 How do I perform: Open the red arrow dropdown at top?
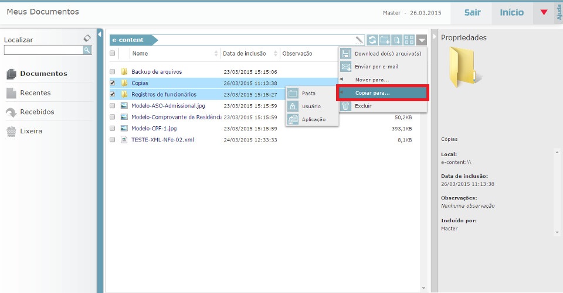[x=544, y=12]
